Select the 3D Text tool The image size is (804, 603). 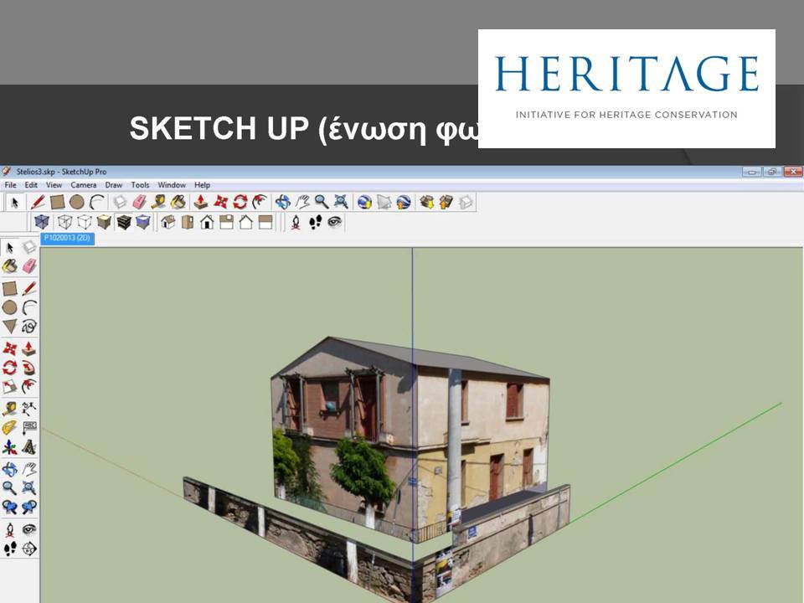[29, 447]
